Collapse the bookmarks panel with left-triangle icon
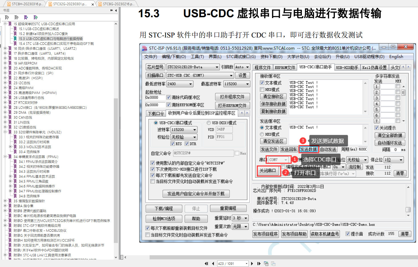 (x=116, y=10)
